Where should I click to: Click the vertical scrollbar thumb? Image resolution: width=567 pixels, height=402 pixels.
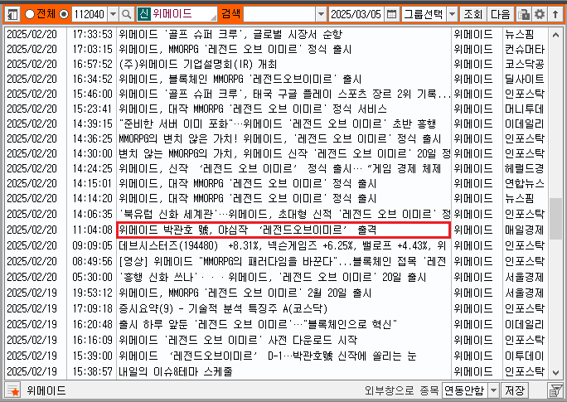(x=555, y=219)
